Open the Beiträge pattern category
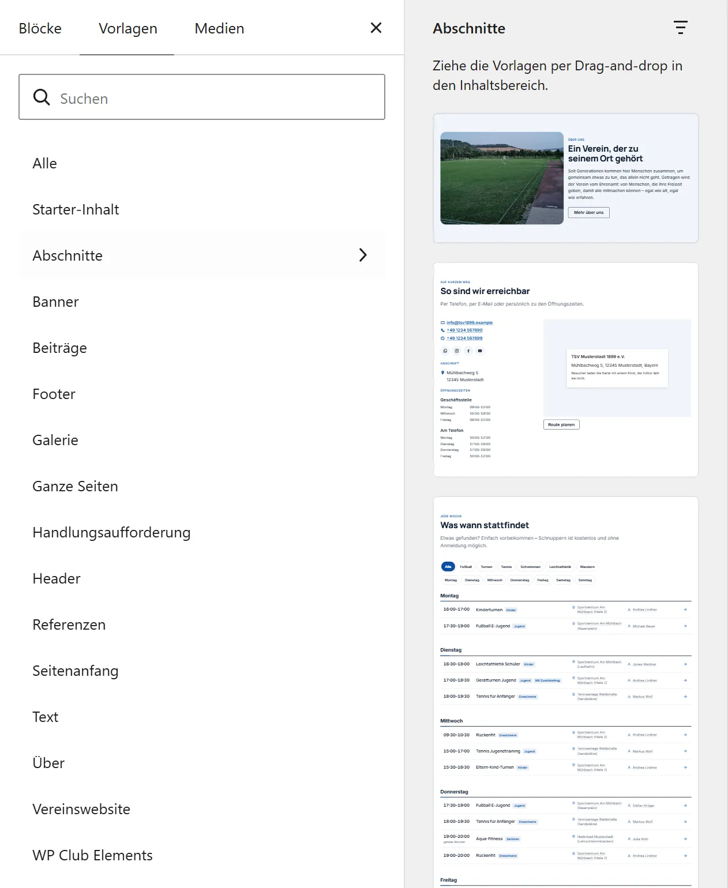The width and height of the screenshot is (728, 888). (x=202, y=348)
